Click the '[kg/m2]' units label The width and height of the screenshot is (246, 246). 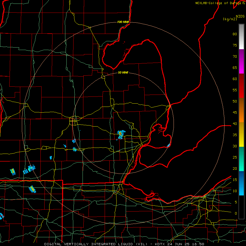click(230, 19)
